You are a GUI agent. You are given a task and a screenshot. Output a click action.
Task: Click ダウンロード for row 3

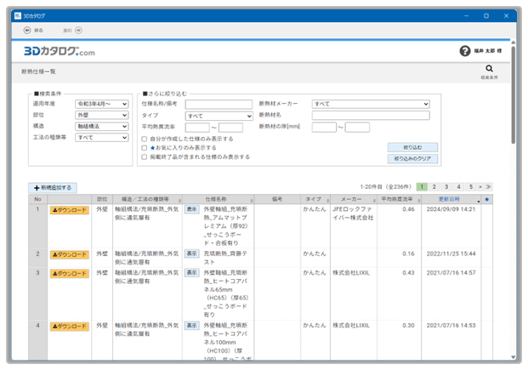pyautogui.click(x=70, y=273)
